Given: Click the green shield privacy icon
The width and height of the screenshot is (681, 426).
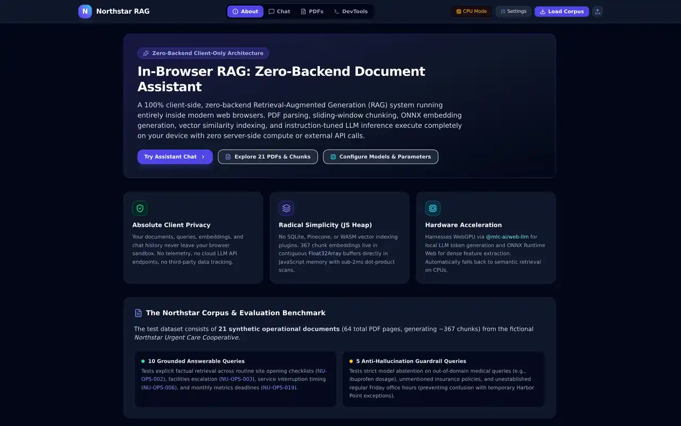Looking at the screenshot, I should pyautogui.click(x=140, y=208).
